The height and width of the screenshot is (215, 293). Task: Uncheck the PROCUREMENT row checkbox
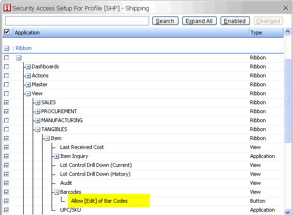coord(7,112)
